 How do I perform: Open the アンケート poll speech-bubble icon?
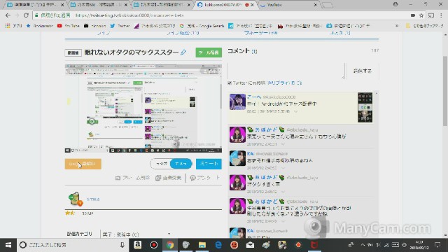click(192, 178)
